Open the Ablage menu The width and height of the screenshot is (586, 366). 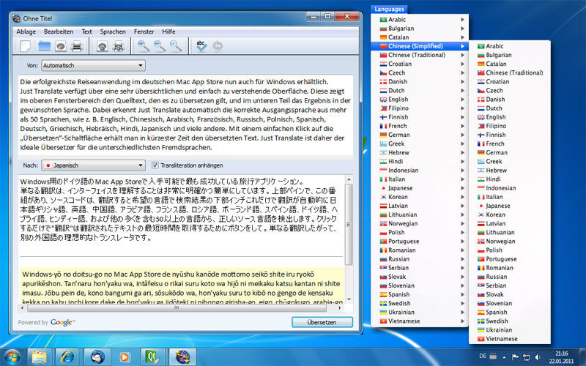coord(26,31)
